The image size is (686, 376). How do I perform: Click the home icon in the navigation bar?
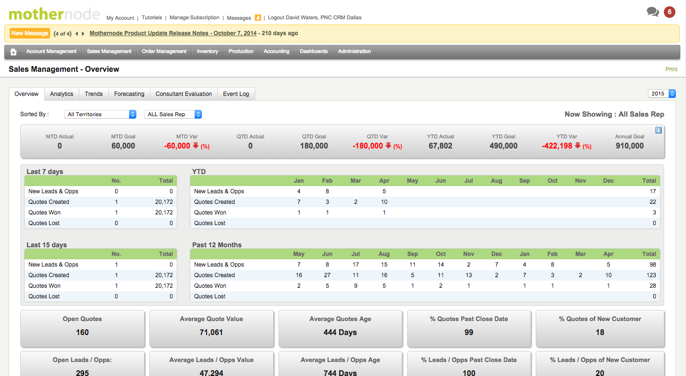[x=13, y=51]
